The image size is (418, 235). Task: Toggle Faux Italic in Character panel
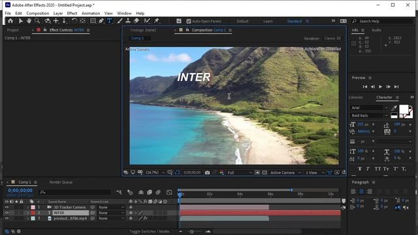(x=368, y=169)
